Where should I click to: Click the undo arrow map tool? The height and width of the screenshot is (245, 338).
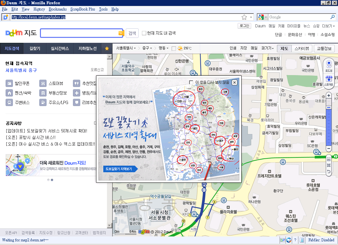tap(328, 172)
